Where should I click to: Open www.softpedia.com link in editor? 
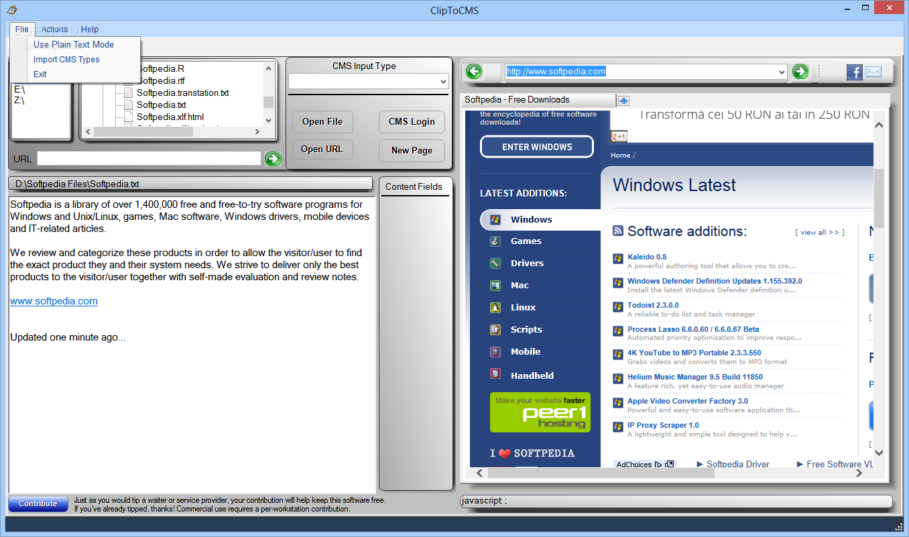(x=54, y=301)
